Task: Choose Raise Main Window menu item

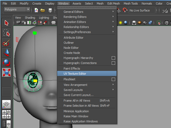Action: click(87, 116)
